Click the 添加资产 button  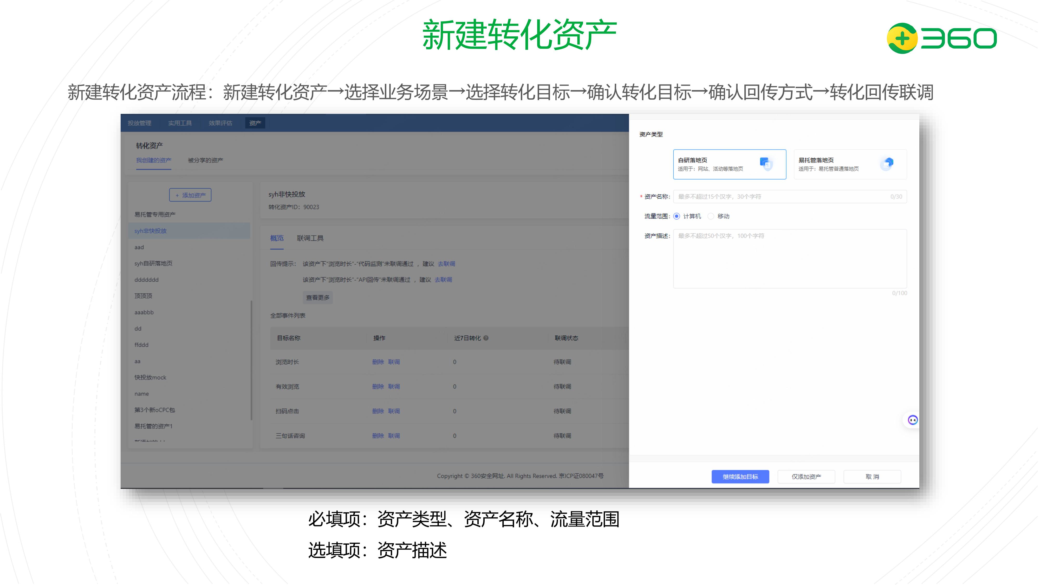point(190,195)
